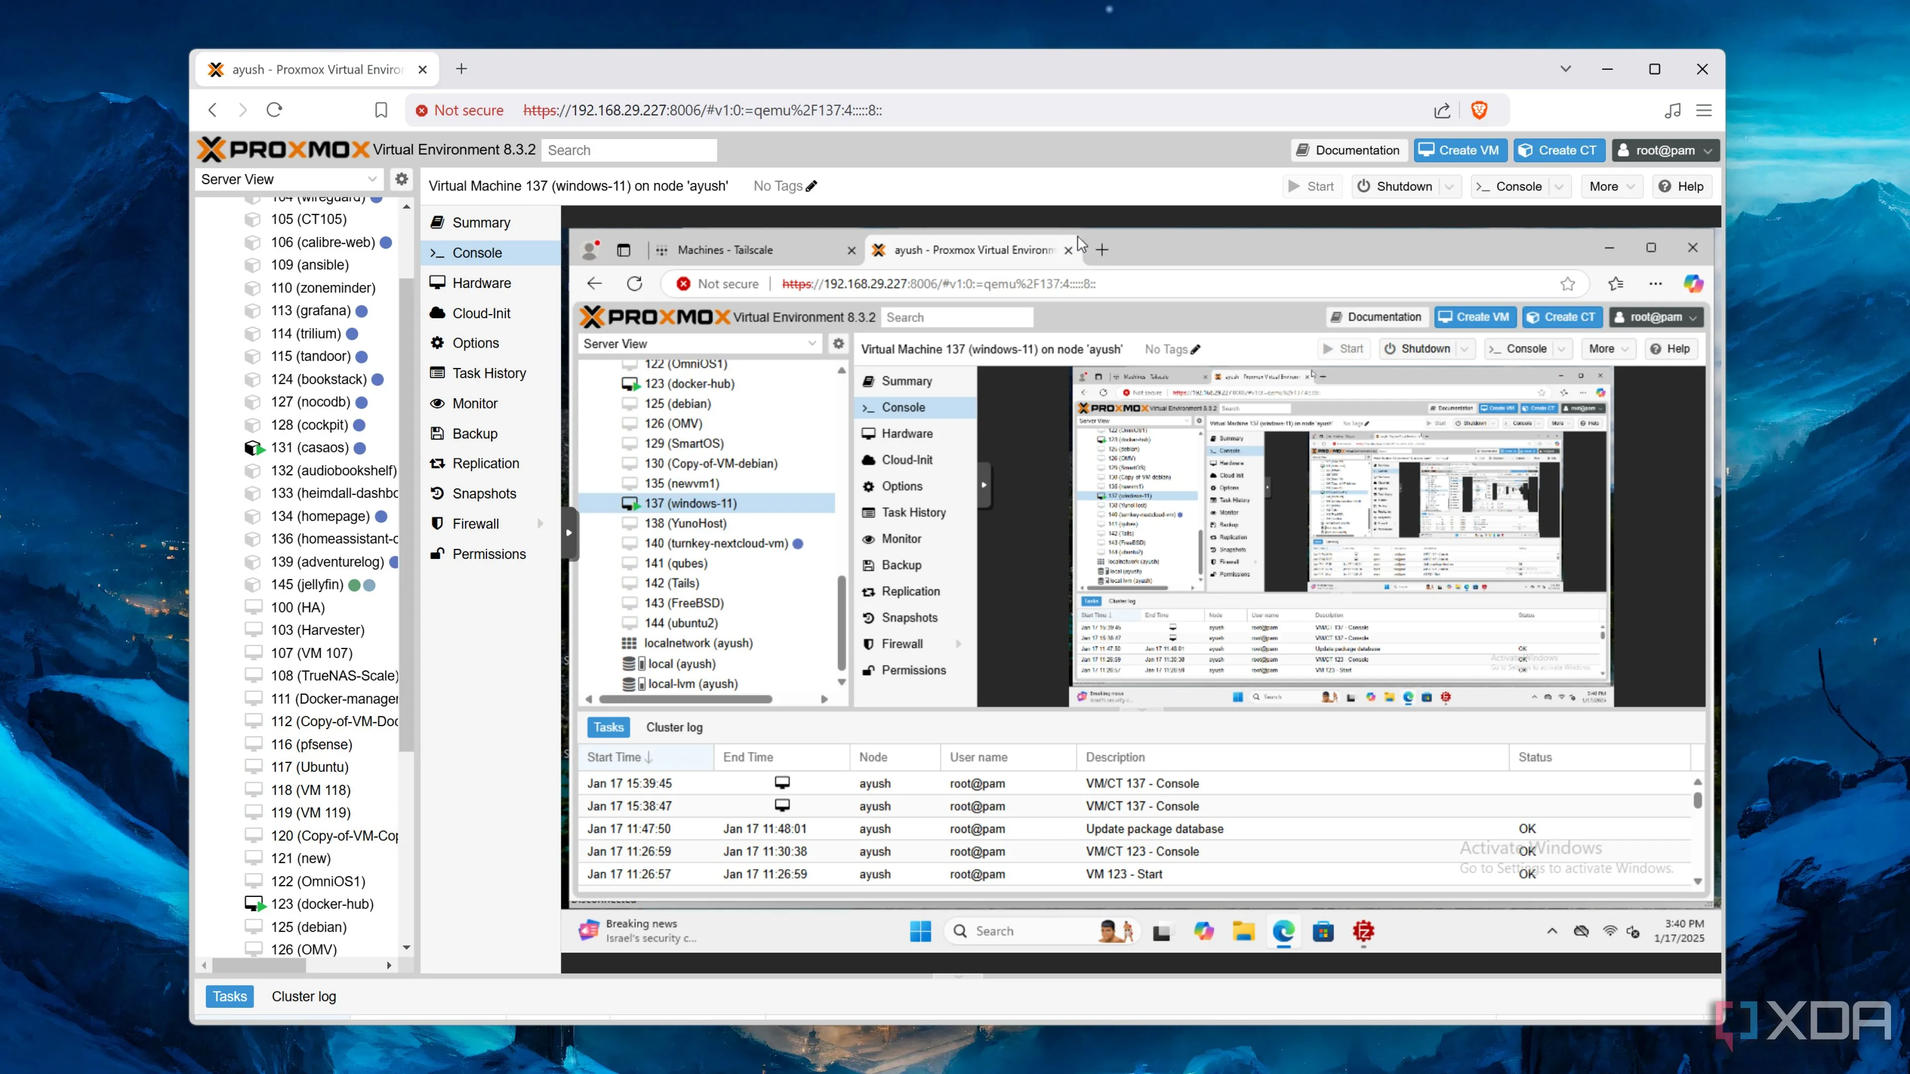This screenshot has width=1910, height=1074.
Task: Click the outer Create VM button
Action: tap(1459, 151)
